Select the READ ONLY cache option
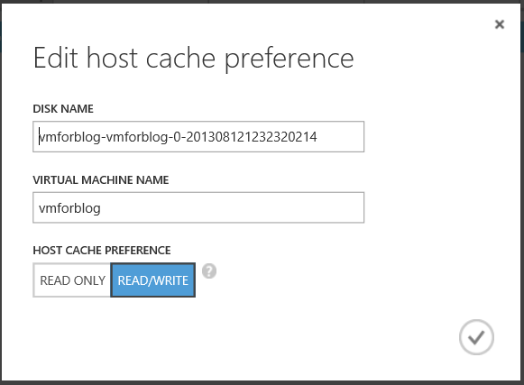Viewport: 524px width, 385px height. point(72,280)
